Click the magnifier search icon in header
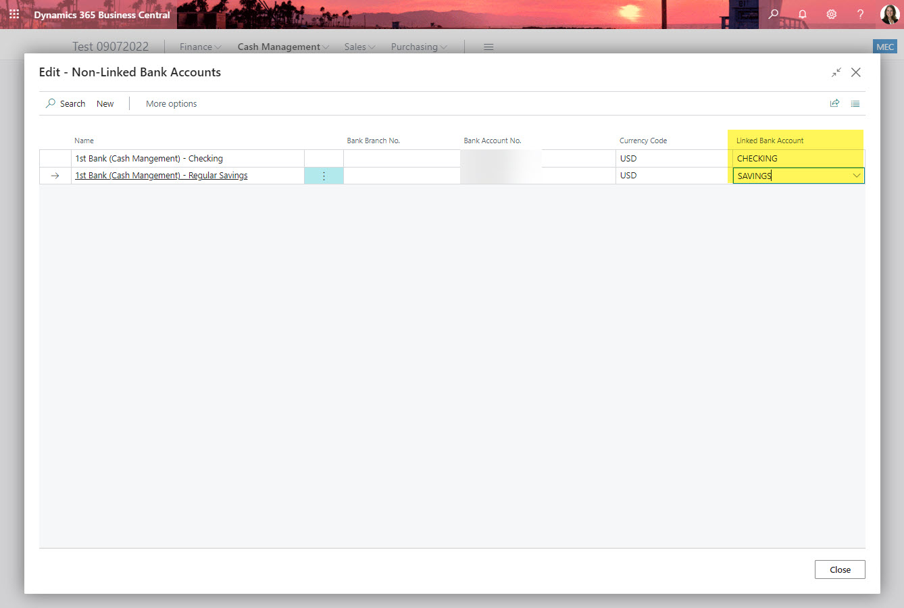904x608 pixels. [x=774, y=14]
